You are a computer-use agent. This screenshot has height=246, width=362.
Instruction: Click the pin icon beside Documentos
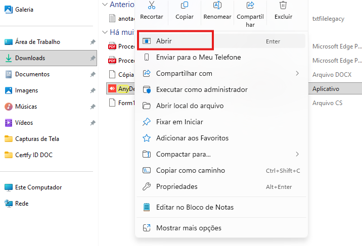pos(93,74)
